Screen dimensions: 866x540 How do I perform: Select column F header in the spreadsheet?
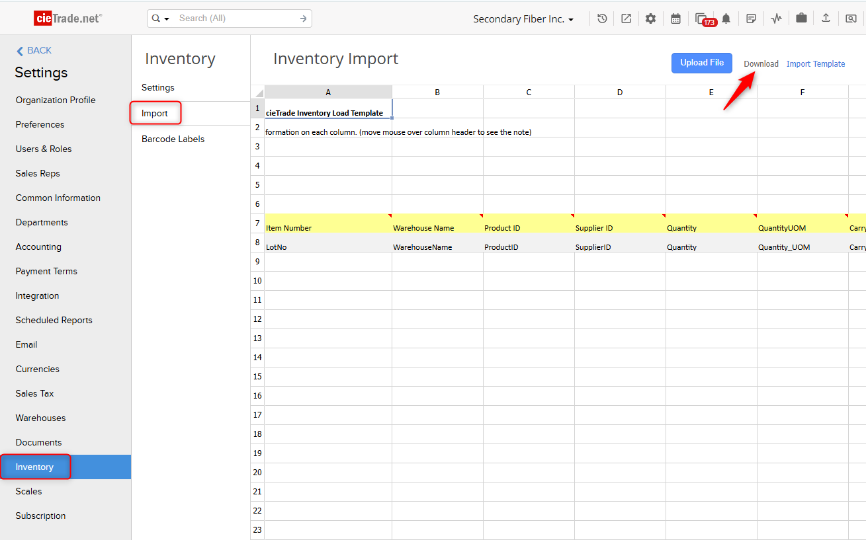click(802, 92)
